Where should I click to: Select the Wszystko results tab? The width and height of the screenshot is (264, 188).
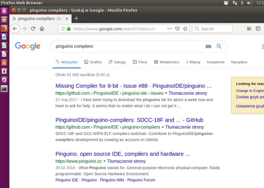click(67, 62)
